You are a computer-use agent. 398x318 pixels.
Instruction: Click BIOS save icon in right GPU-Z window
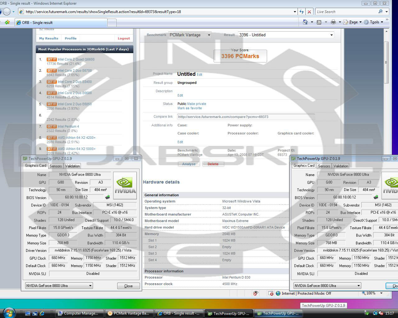click(376, 197)
